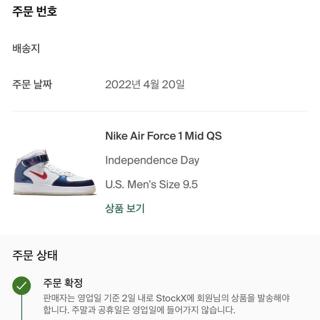This screenshot has height=320, width=320.
Task: Click the 주문 확정 status title
Action: coord(63,283)
